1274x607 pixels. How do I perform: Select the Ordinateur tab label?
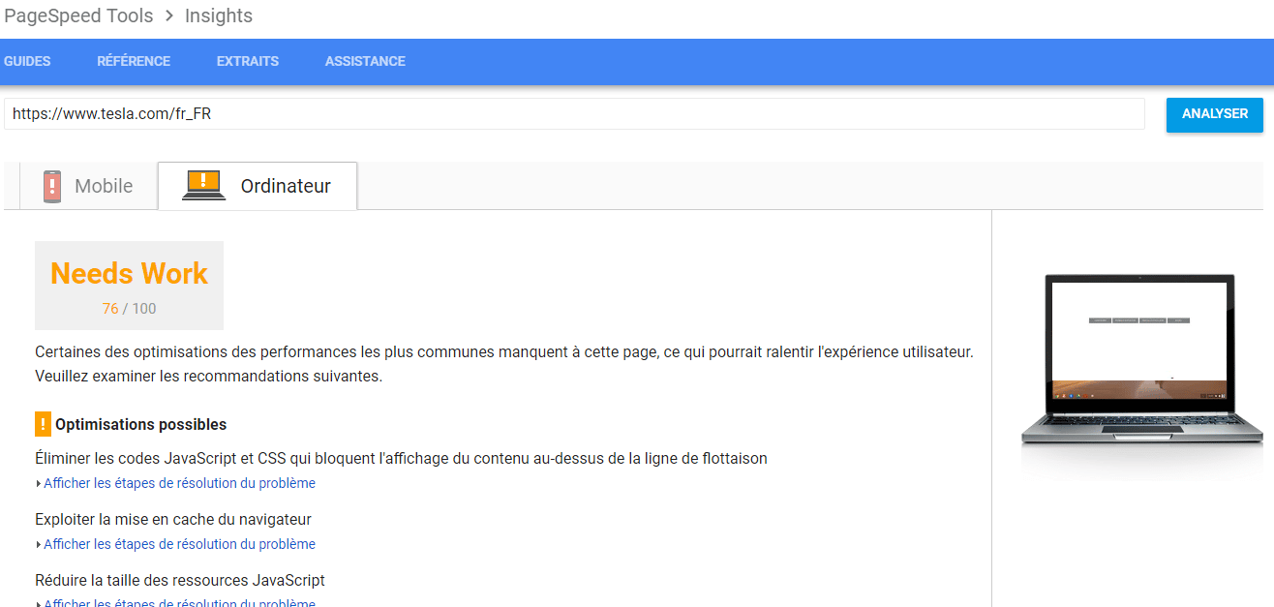coord(286,186)
